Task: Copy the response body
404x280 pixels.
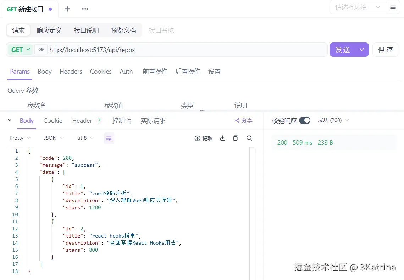Action: pyautogui.click(x=236, y=138)
